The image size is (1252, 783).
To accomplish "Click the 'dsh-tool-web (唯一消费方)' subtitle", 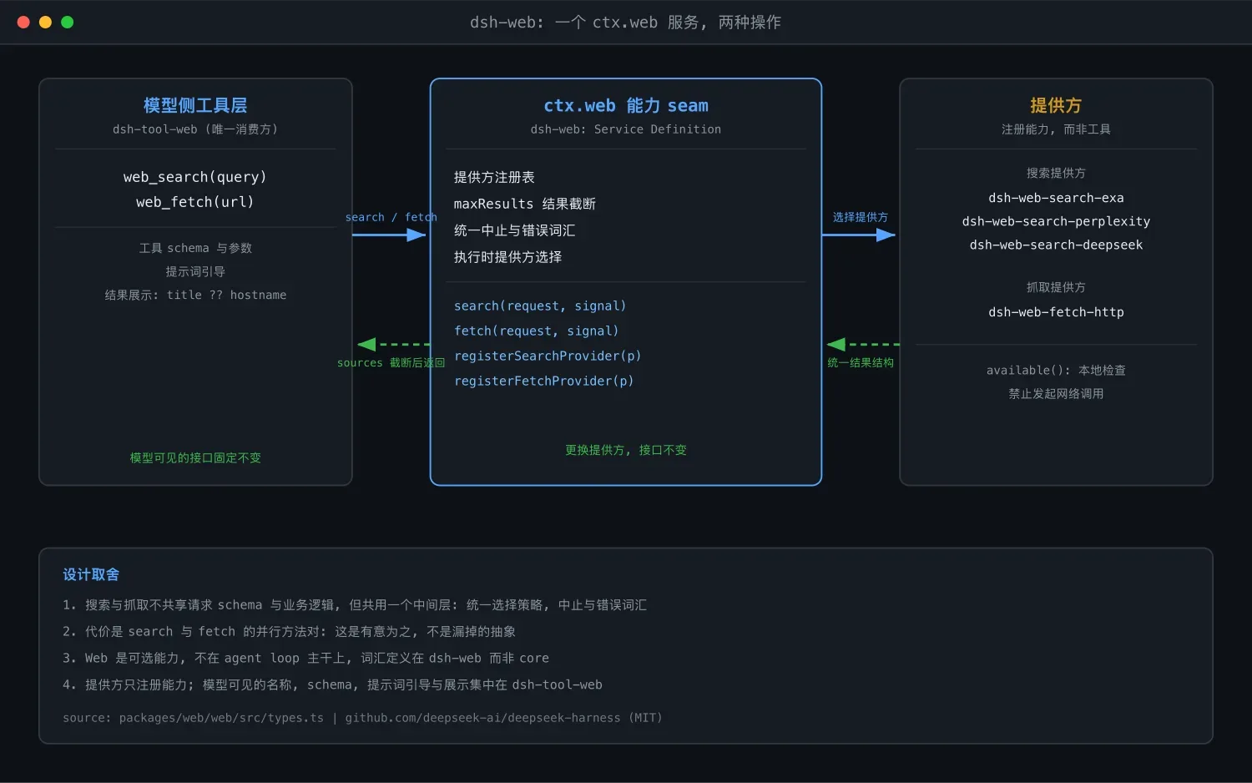I will pyautogui.click(x=195, y=129).
